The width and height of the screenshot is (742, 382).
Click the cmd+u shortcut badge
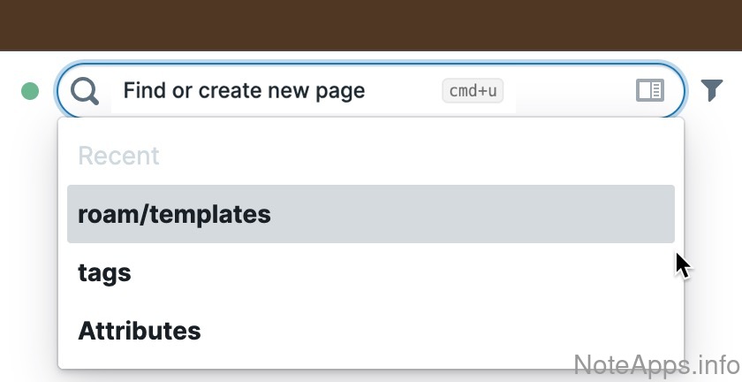(473, 90)
